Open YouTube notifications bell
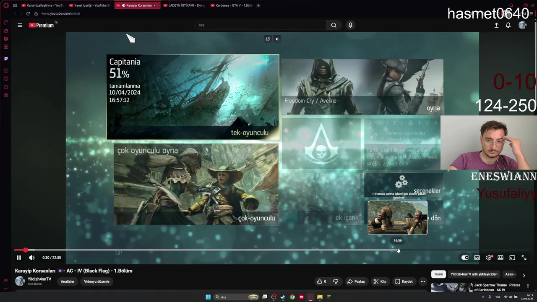The image size is (537, 302). (x=508, y=25)
